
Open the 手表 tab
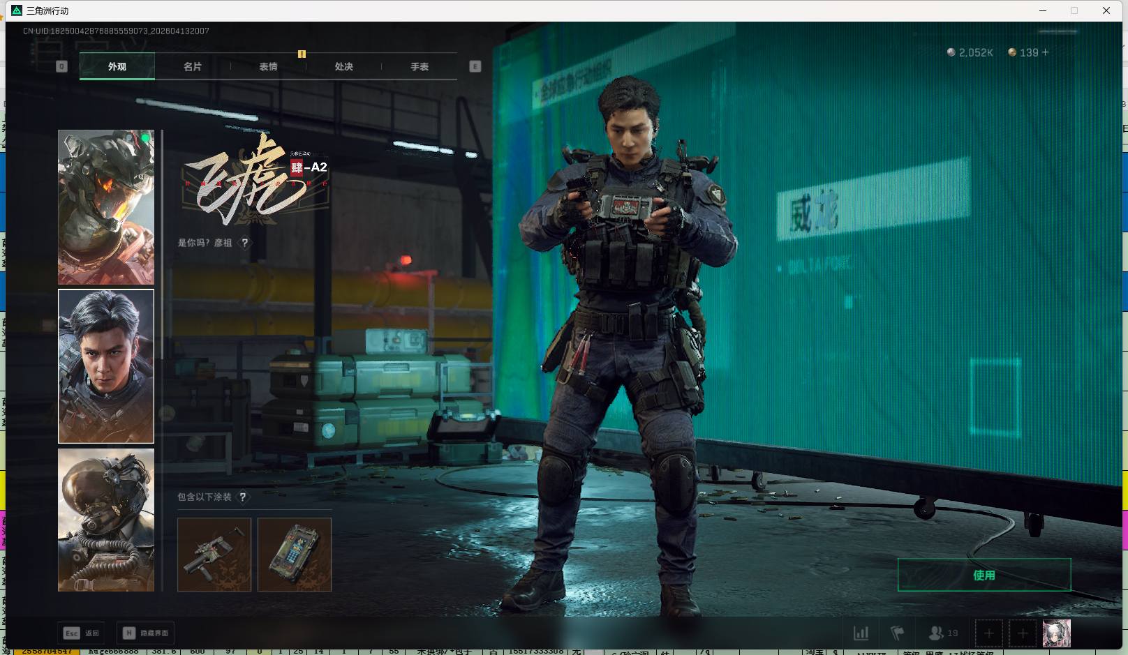coord(419,67)
